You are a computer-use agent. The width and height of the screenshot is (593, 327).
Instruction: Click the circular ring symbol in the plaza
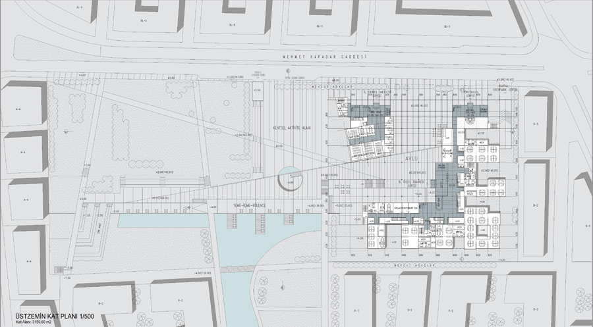(290, 178)
